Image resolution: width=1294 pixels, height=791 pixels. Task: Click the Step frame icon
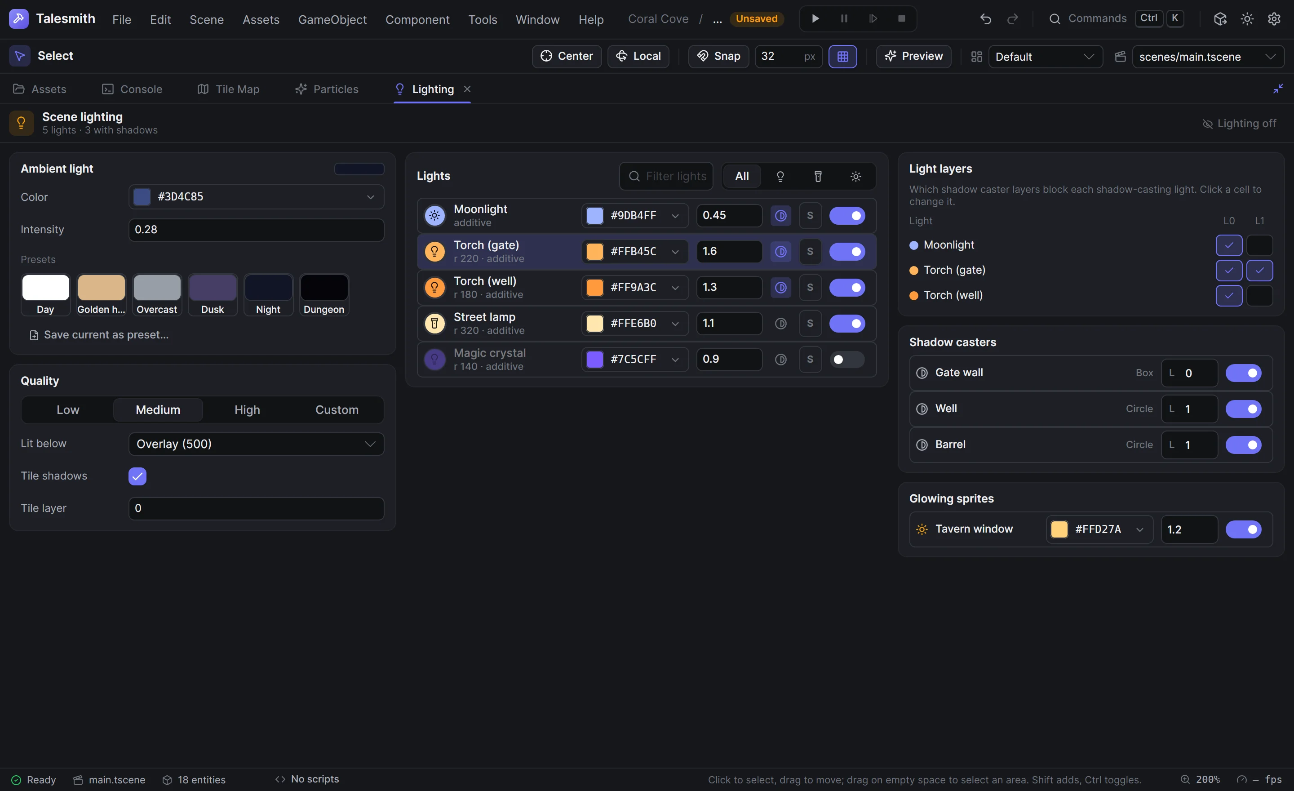(x=873, y=19)
